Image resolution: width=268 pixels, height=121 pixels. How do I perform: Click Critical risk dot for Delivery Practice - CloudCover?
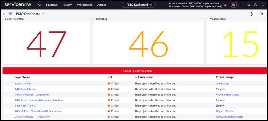(x=109, y=95)
